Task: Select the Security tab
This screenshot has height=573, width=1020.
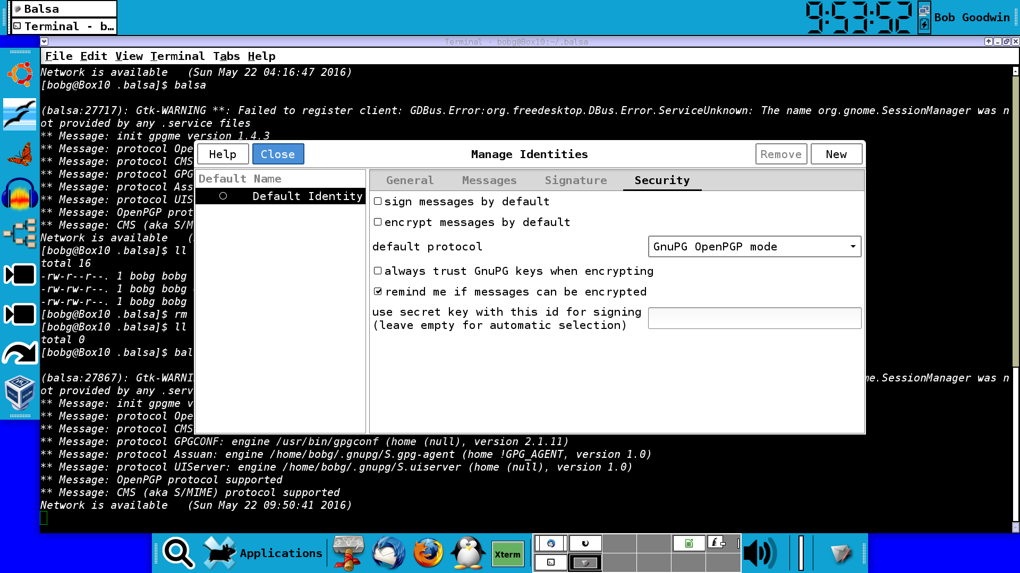Action: (662, 180)
